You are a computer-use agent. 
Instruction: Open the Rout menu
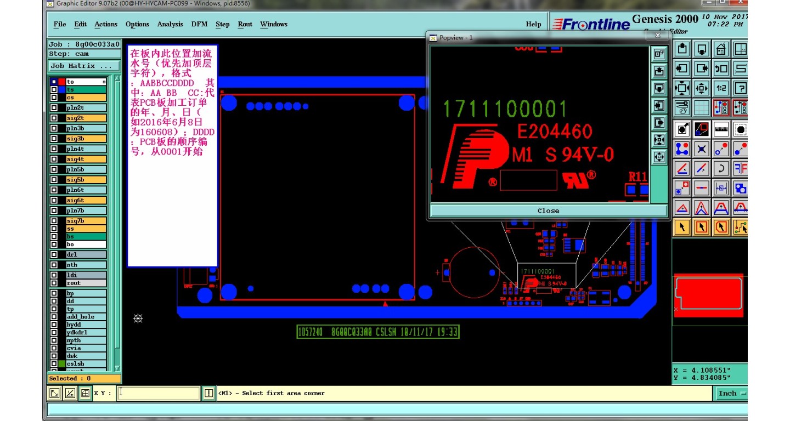click(245, 24)
